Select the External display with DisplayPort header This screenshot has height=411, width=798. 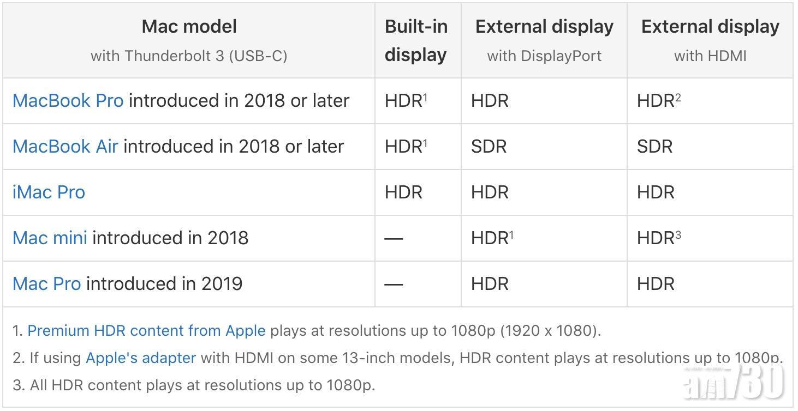click(x=544, y=40)
